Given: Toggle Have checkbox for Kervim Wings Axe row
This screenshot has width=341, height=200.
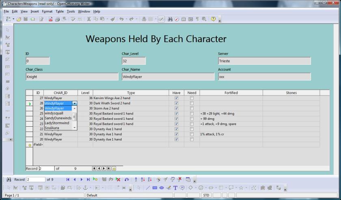Looking at the screenshot, I should (x=176, y=98).
